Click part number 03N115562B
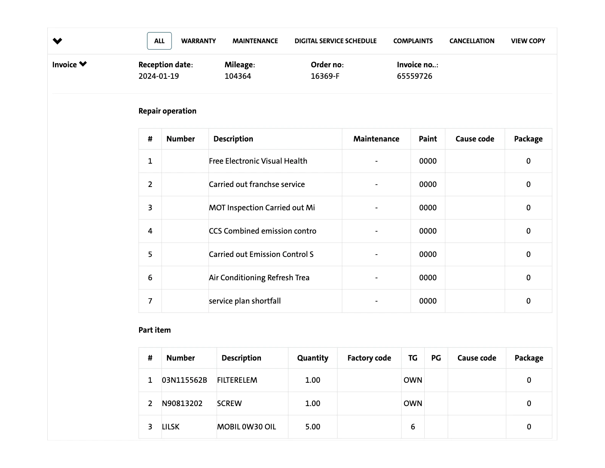Screen dimensions: 605x468 (184, 380)
